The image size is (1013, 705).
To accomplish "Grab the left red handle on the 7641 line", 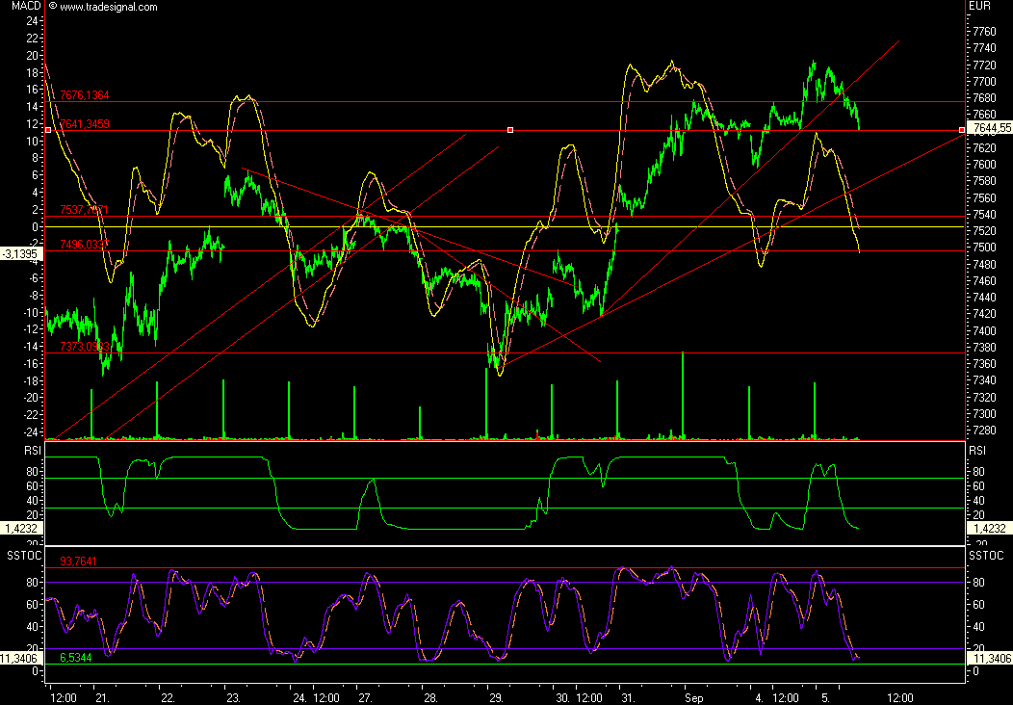I will (x=47, y=130).
